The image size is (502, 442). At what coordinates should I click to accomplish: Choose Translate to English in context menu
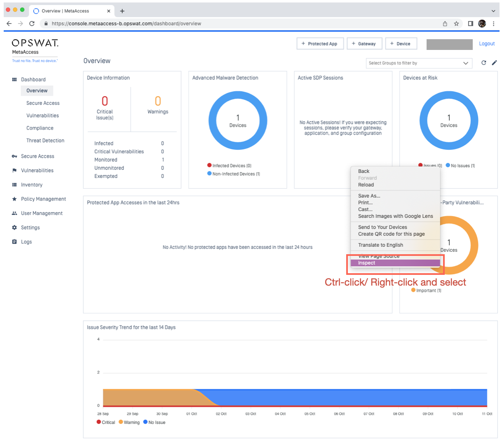click(395, 245)
